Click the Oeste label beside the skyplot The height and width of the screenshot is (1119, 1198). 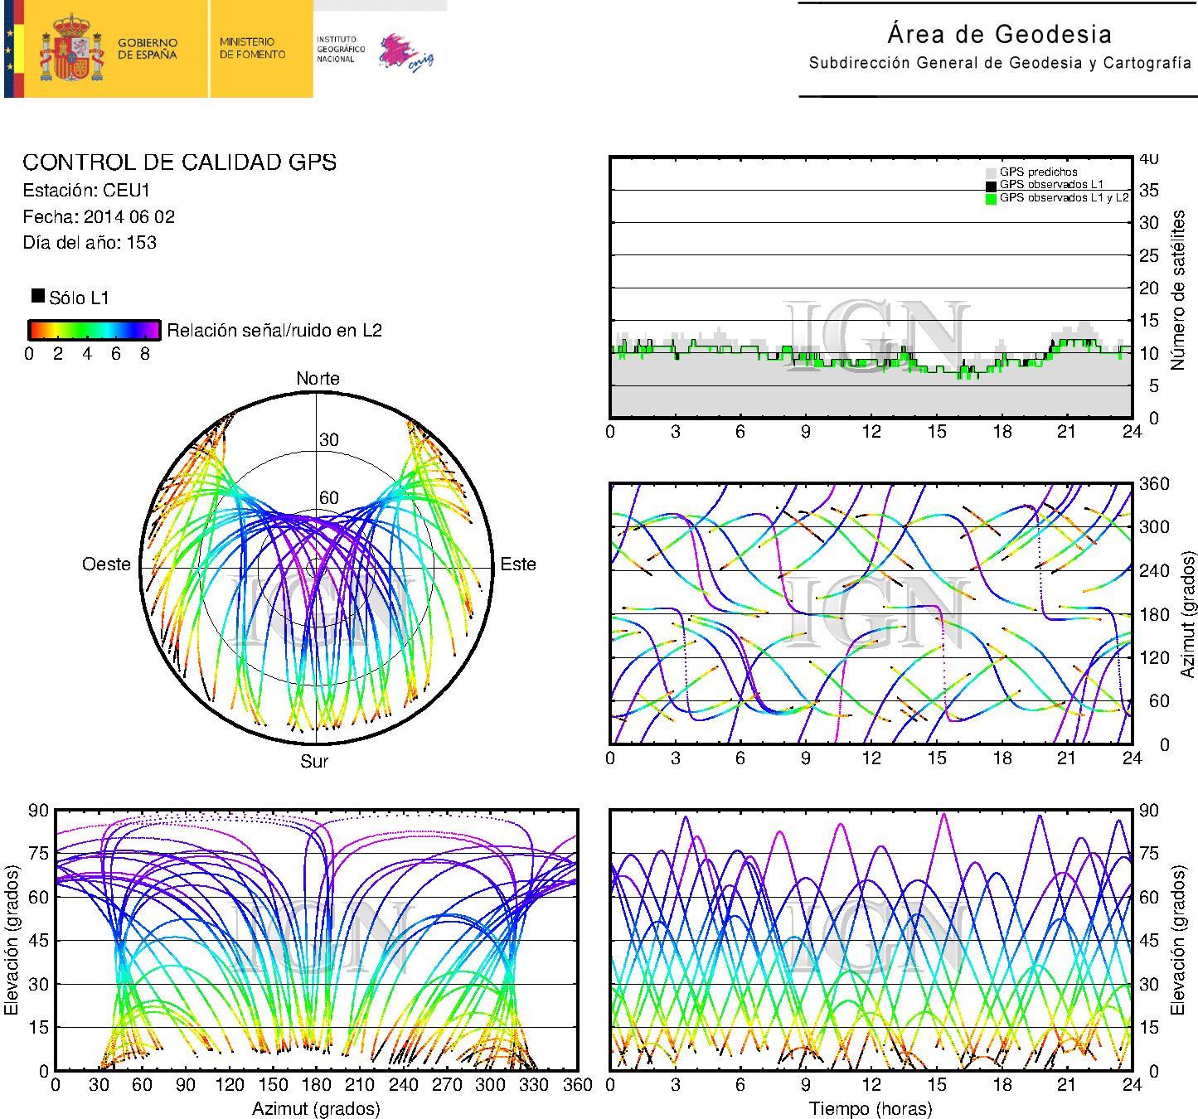point(106,564)
